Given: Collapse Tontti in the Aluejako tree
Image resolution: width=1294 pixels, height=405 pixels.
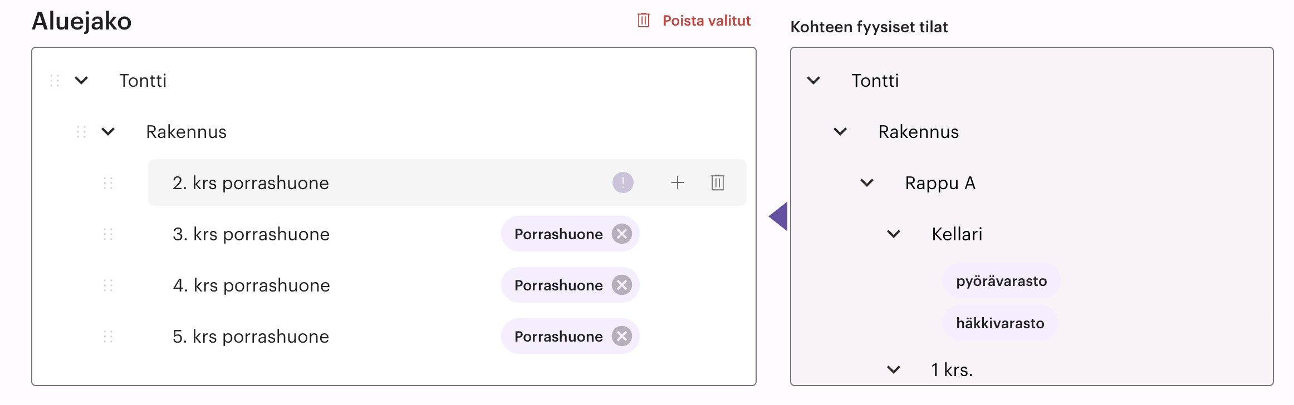Looking at the screenshot, I should (81, 81).
